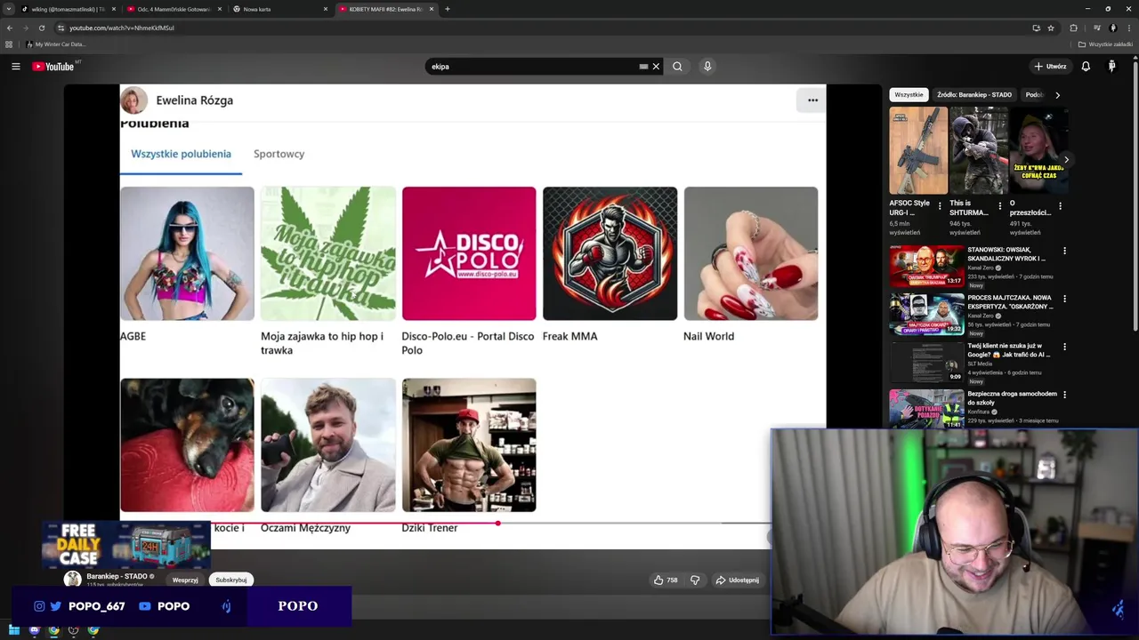Go back with the browser back arrow
The width and height of the screenshot is (1139, 640).
coord(9,28)
